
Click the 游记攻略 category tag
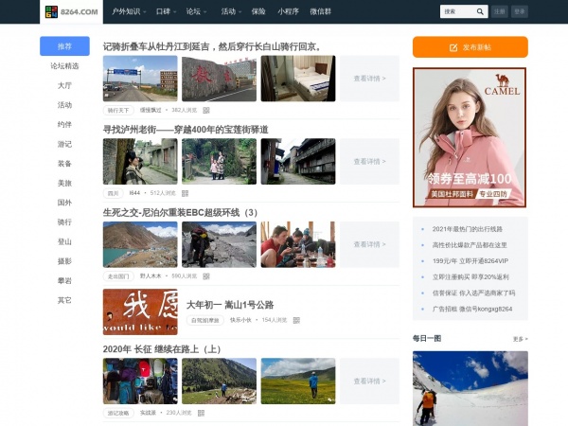118,413
